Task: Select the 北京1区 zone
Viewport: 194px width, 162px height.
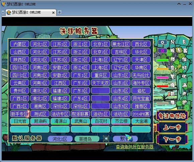Action: [100, 44]
